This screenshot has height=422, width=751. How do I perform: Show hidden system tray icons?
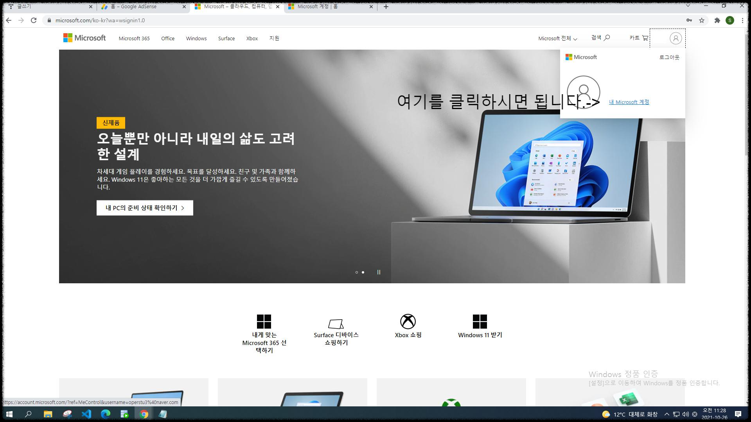pyautogui.click(x=667, y=414)
